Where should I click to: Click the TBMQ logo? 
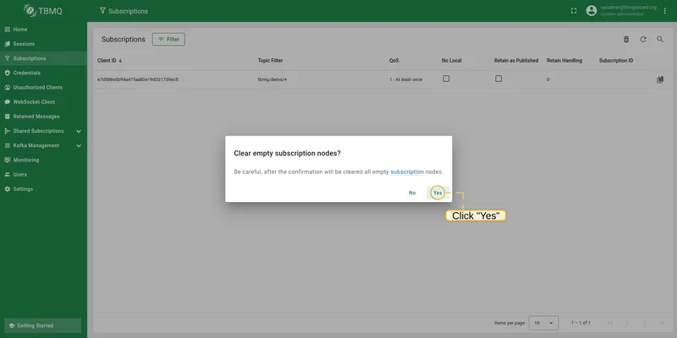click(x=43, y=11)
